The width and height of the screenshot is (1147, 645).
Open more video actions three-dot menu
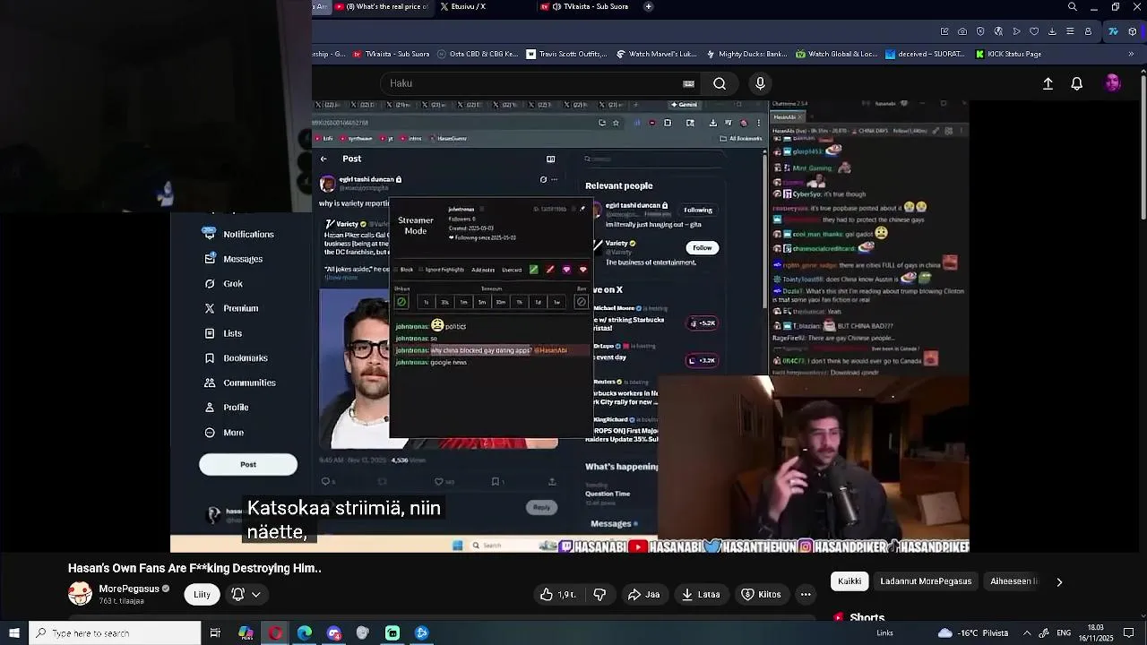806,594
